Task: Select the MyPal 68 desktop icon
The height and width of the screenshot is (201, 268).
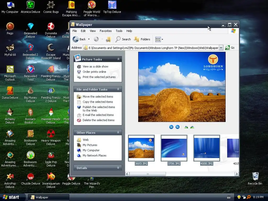Action: 10,50
